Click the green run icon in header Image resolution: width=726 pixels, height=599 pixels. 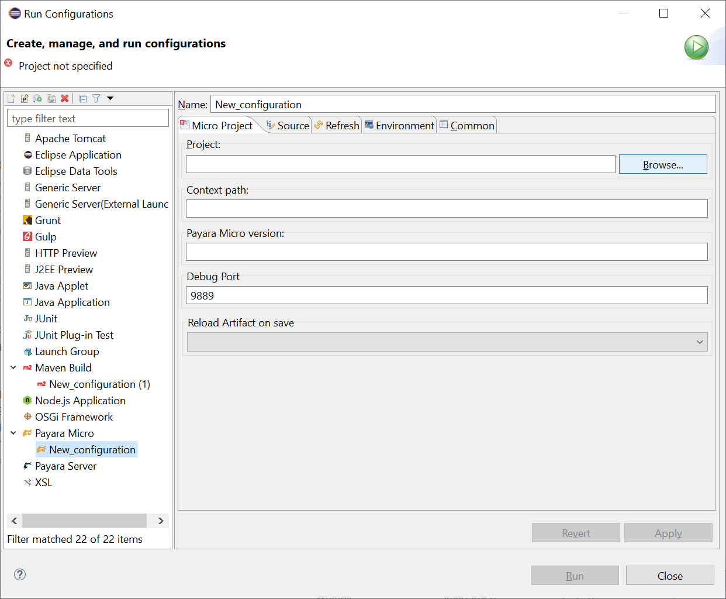[x=696, y=47]
